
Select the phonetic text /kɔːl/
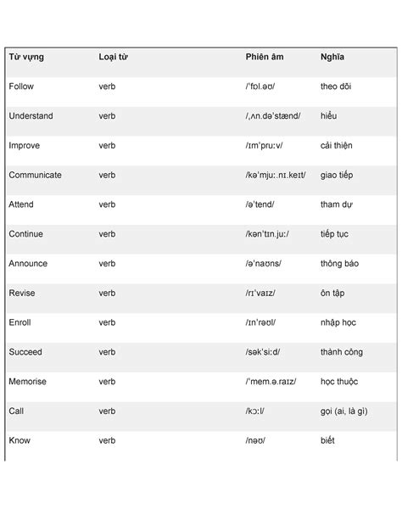point(254,411)
